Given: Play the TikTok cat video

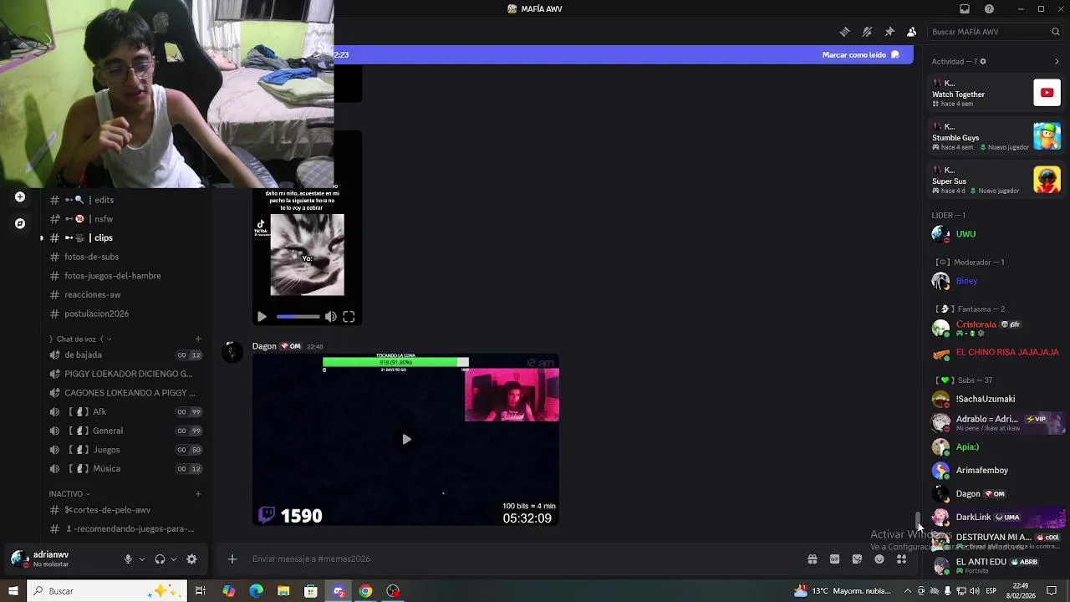Looking at the screenshot, I should pos(262,317).
